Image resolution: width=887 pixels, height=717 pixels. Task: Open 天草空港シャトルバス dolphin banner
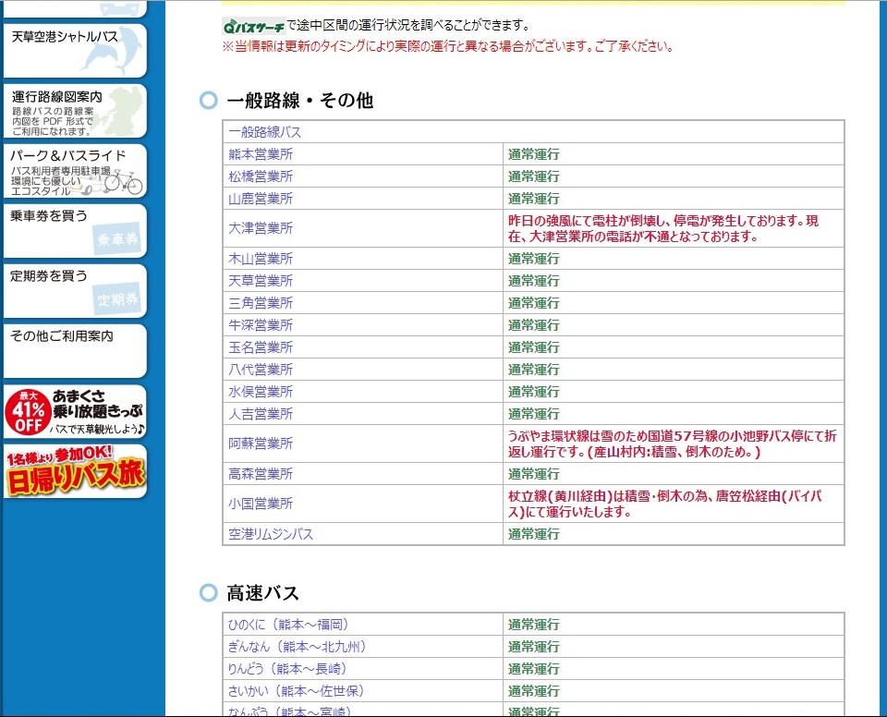(75, 50)
